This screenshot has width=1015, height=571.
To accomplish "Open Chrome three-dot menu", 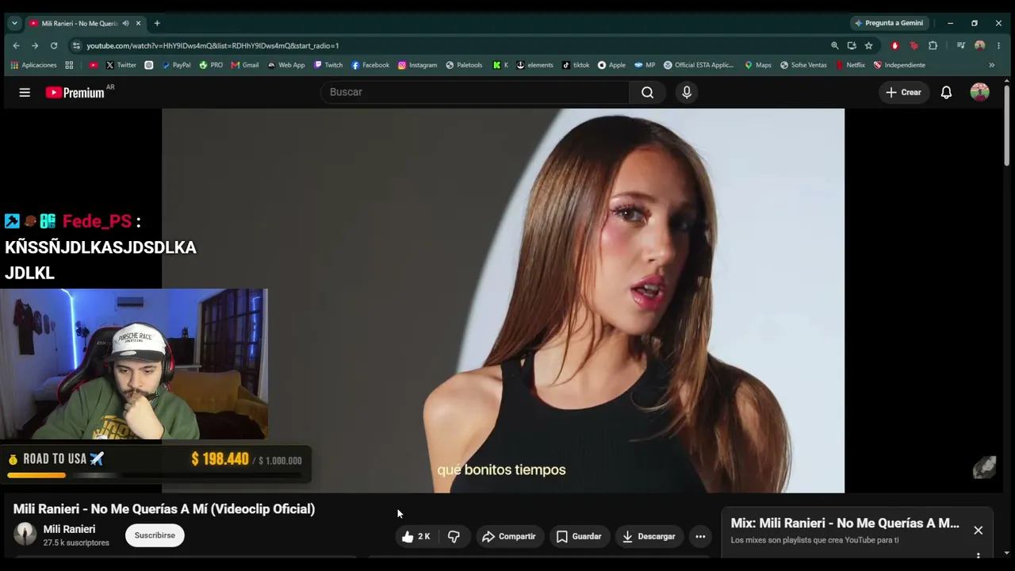I will click(x=998, y=46).
